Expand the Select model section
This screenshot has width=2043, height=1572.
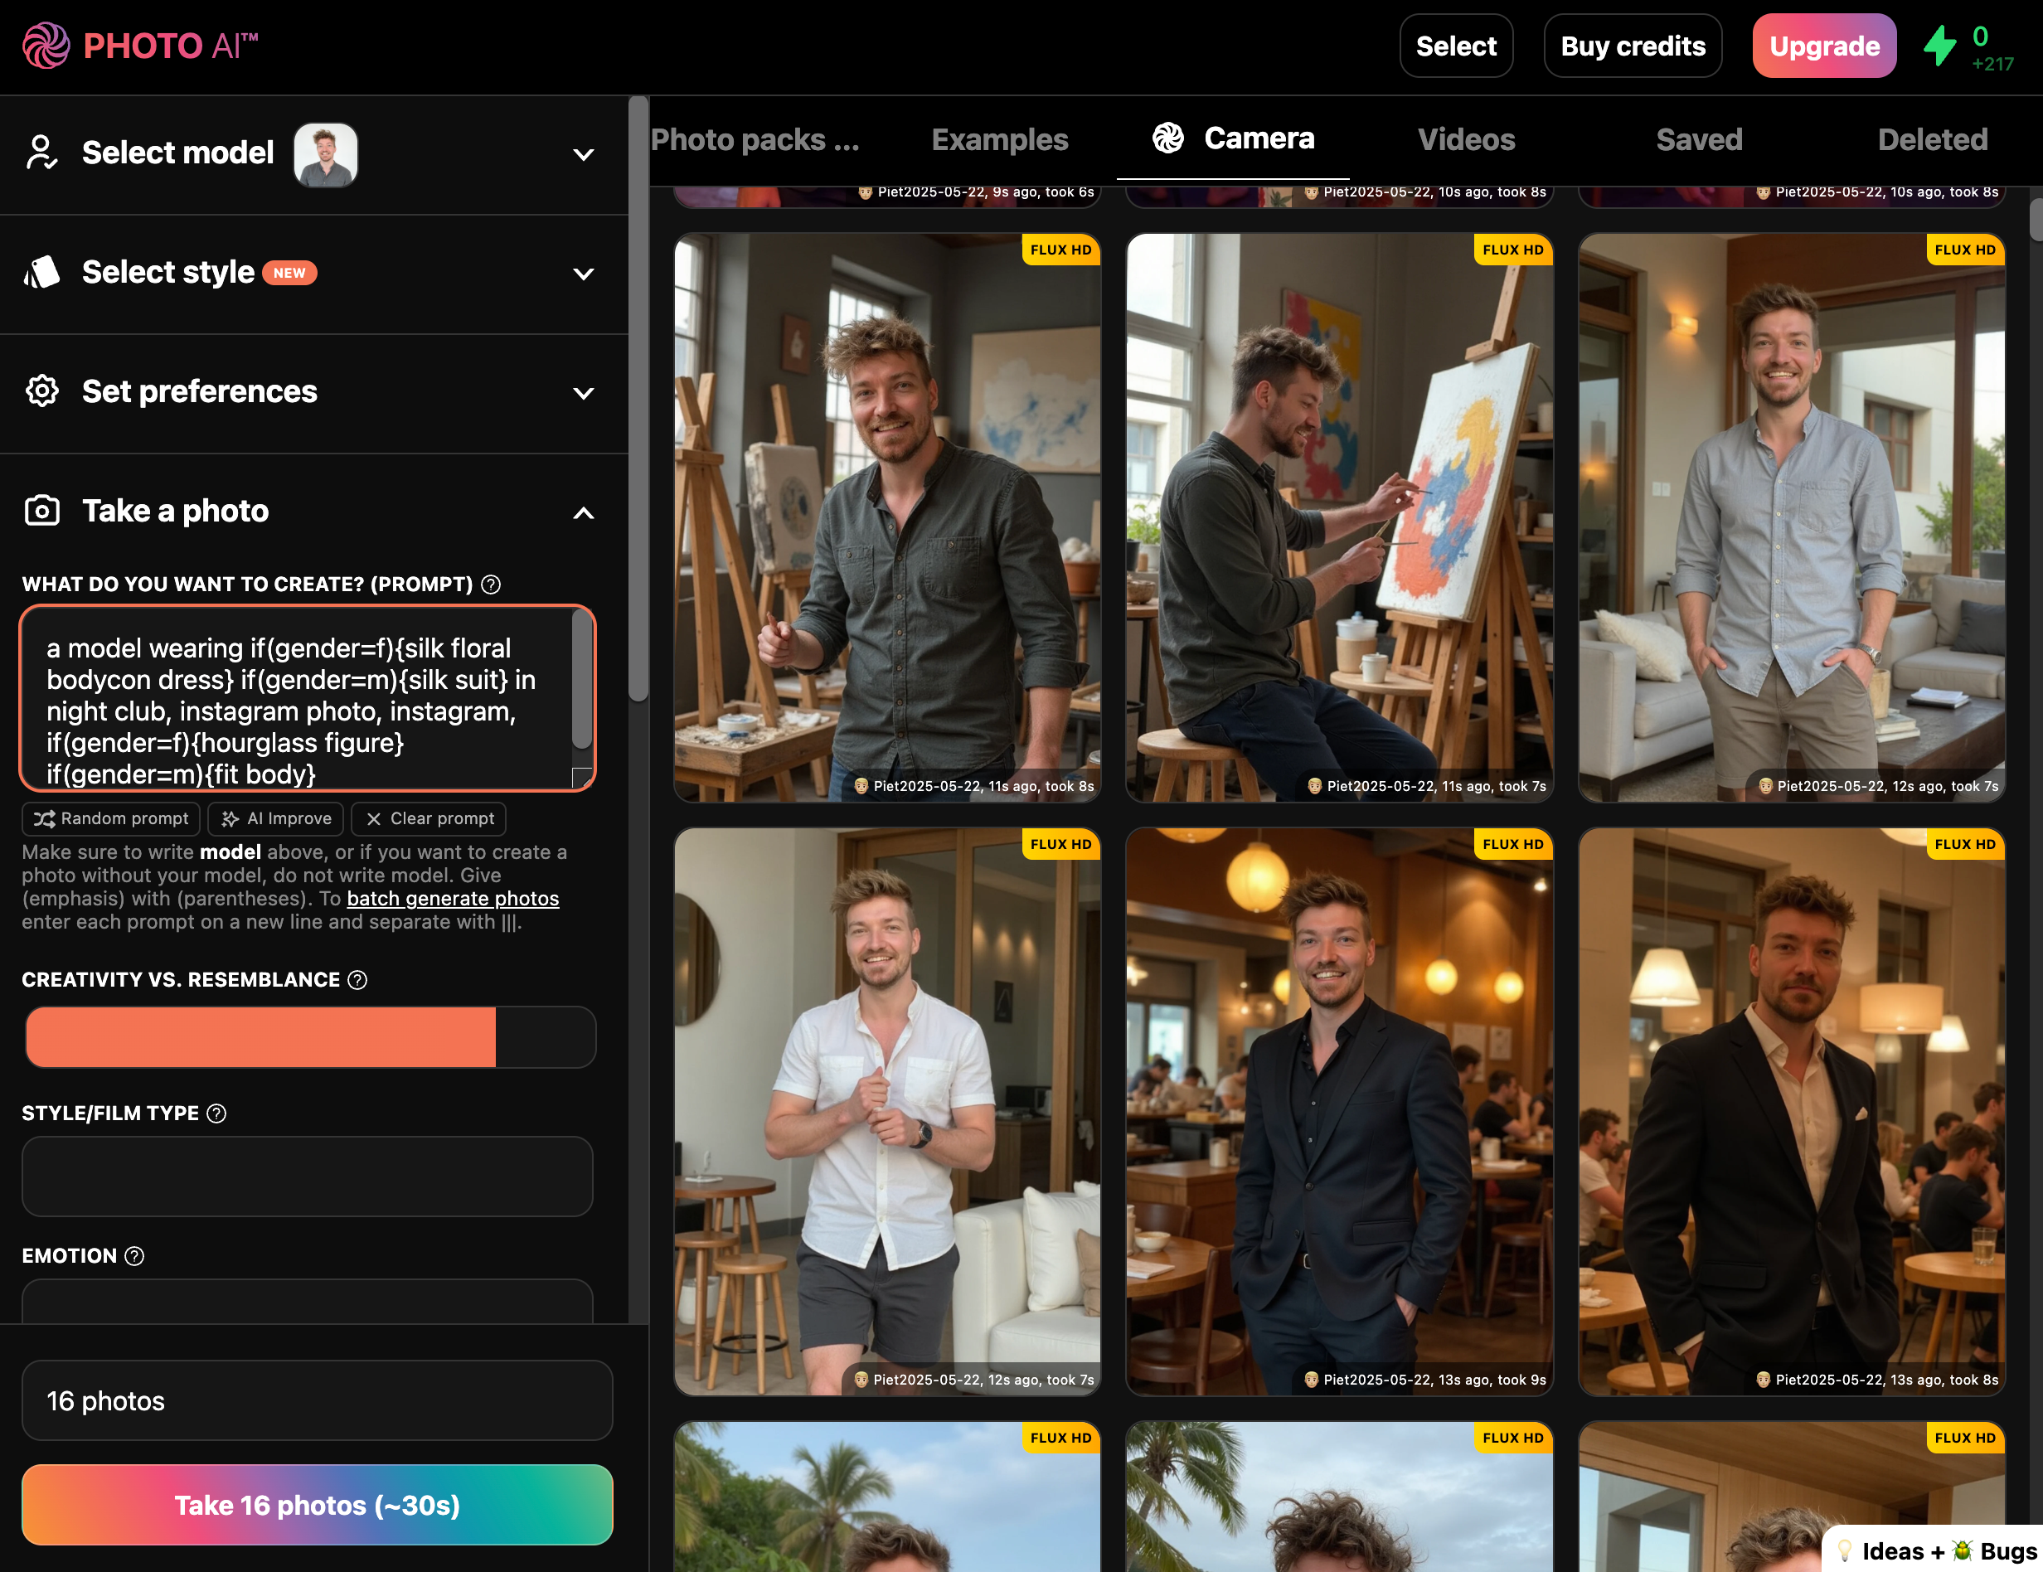584,154
